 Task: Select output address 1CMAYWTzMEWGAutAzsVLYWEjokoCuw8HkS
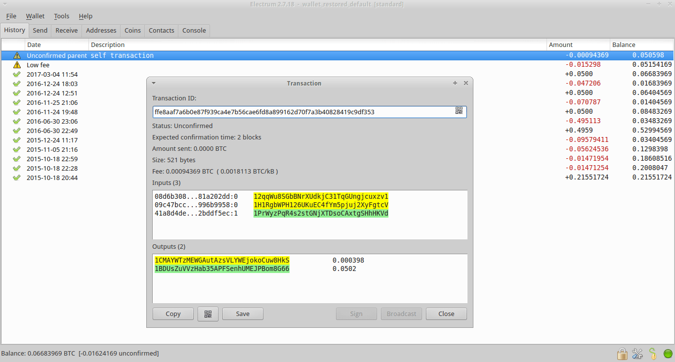tap(222, 260)
